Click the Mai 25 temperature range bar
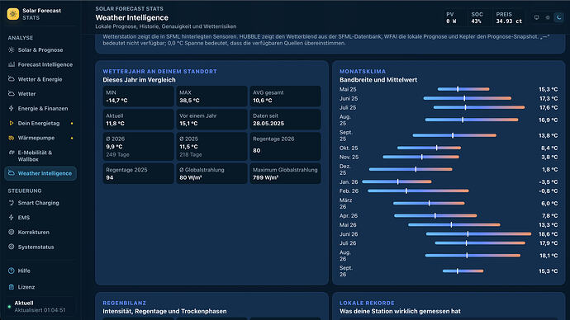Image resolution: width=570 pixels, height=320 pixels. (x=463, y=89)
